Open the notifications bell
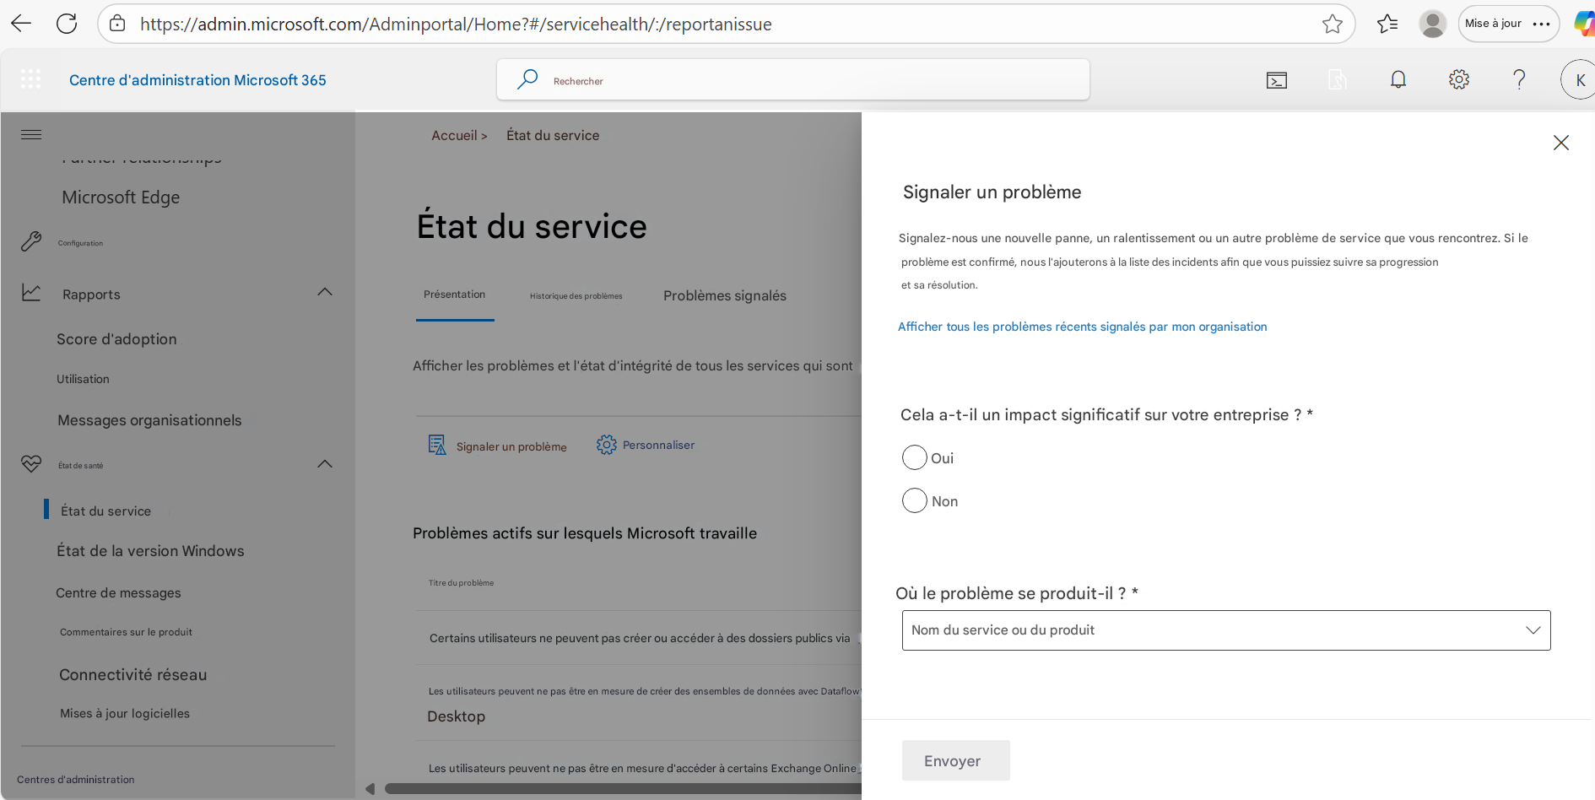Viewport: 1595px width, 800px height. pos(1398,79)
